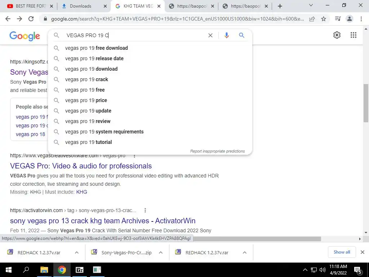Clear the search box text
369x277 pixels.
210,35
